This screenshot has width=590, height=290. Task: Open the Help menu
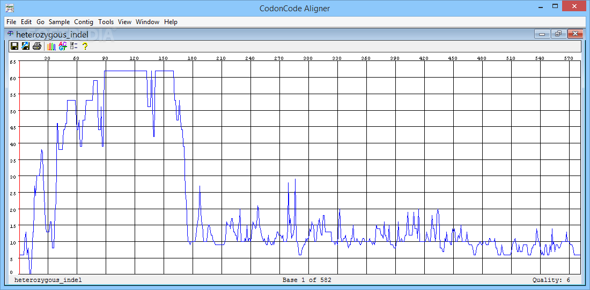pyautogui.click(x=171, y=22)
